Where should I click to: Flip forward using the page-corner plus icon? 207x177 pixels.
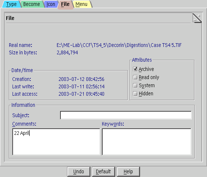(199, 16)
